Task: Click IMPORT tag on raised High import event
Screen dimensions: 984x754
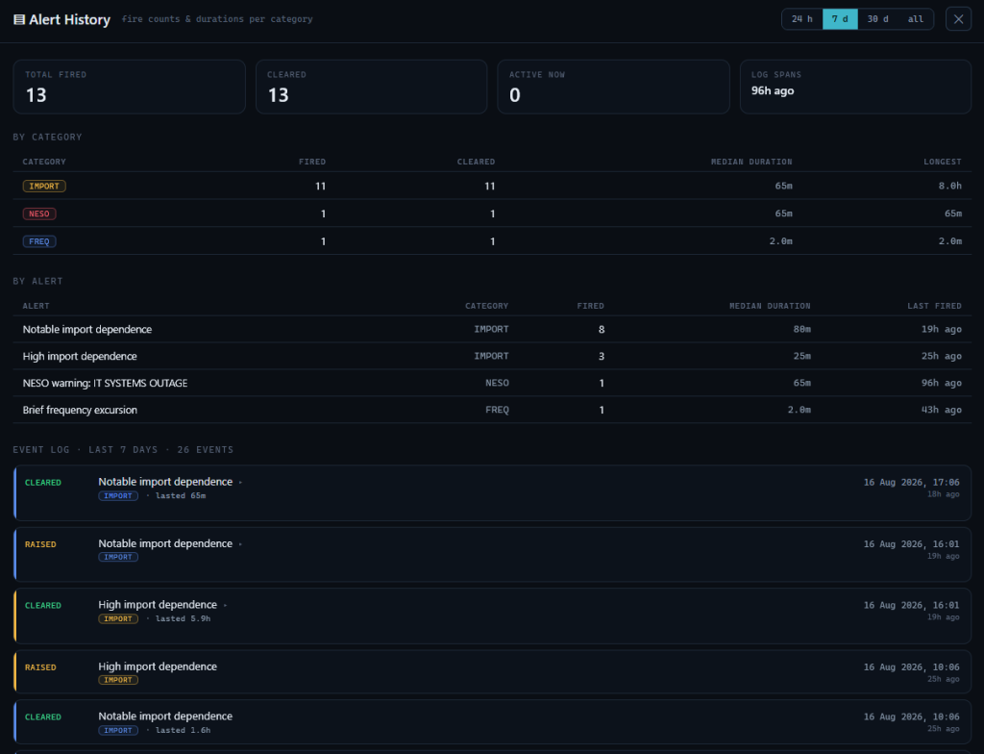Action: coord(118,680)
